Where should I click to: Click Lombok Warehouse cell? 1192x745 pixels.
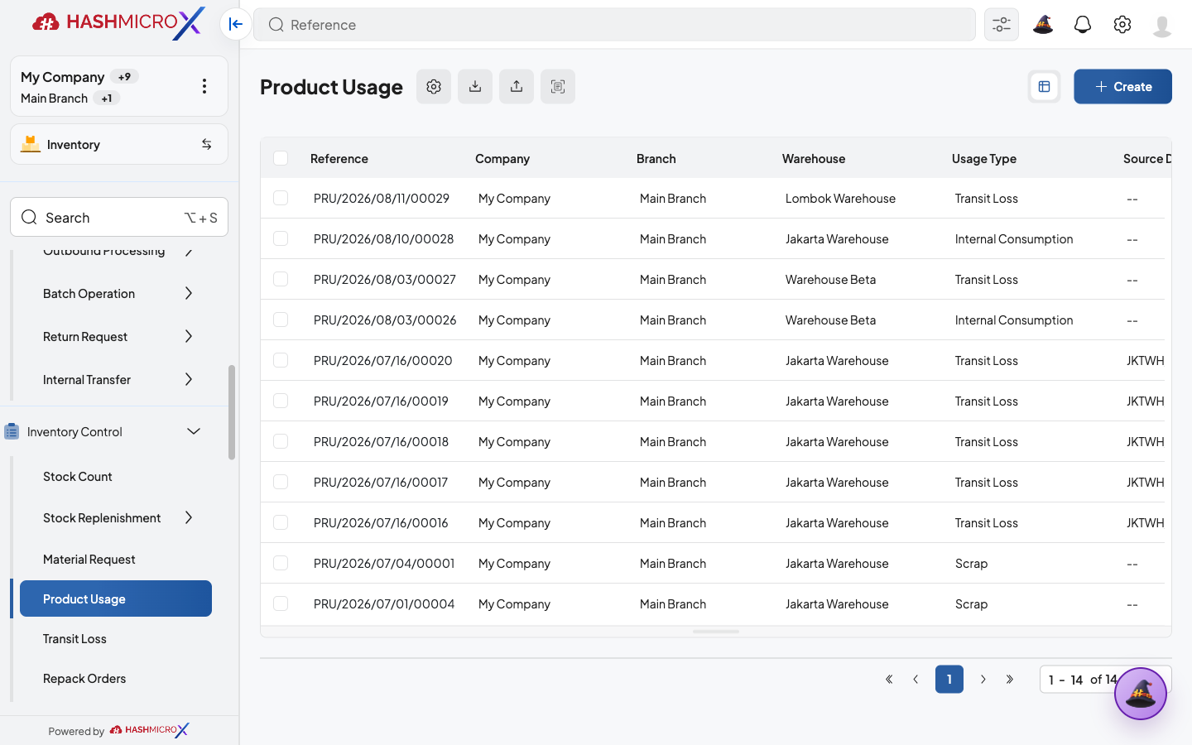(x=840, y=199)
